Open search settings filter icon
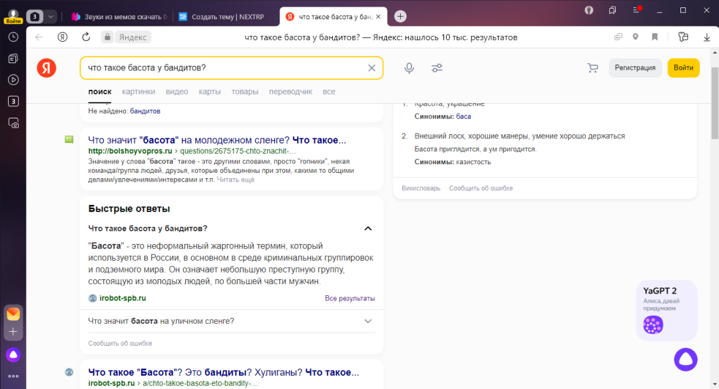The width and height of the screenshot is (719, 389). point(437,68)
